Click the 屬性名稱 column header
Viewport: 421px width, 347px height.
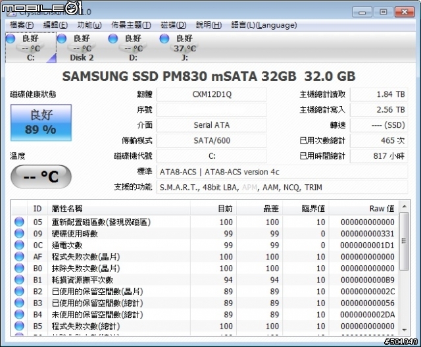(119, 209)
